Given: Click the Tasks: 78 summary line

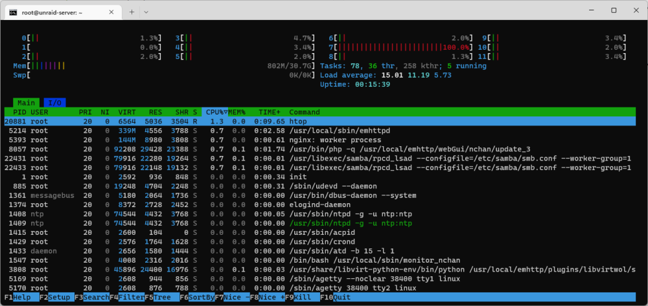Looking at the screenshot, I should coord(403,66).
